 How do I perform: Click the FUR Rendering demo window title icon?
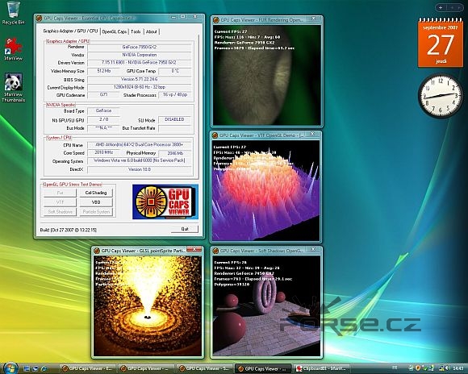coord(216,20)
